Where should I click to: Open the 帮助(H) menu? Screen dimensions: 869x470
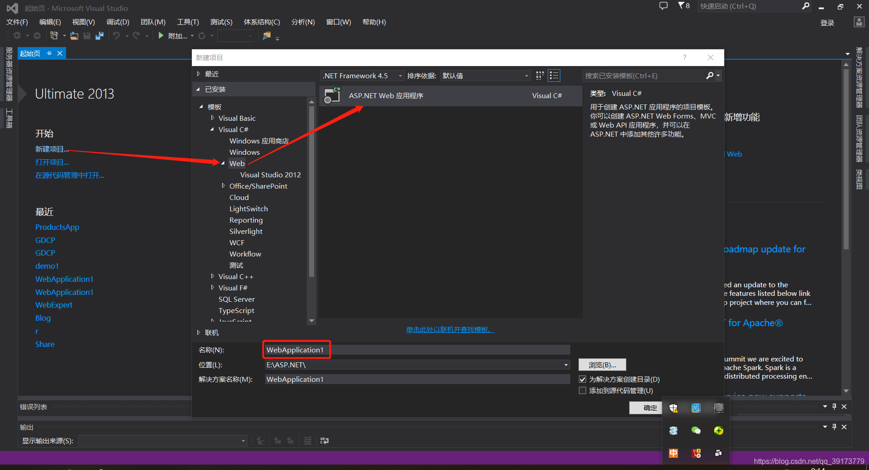374,22
